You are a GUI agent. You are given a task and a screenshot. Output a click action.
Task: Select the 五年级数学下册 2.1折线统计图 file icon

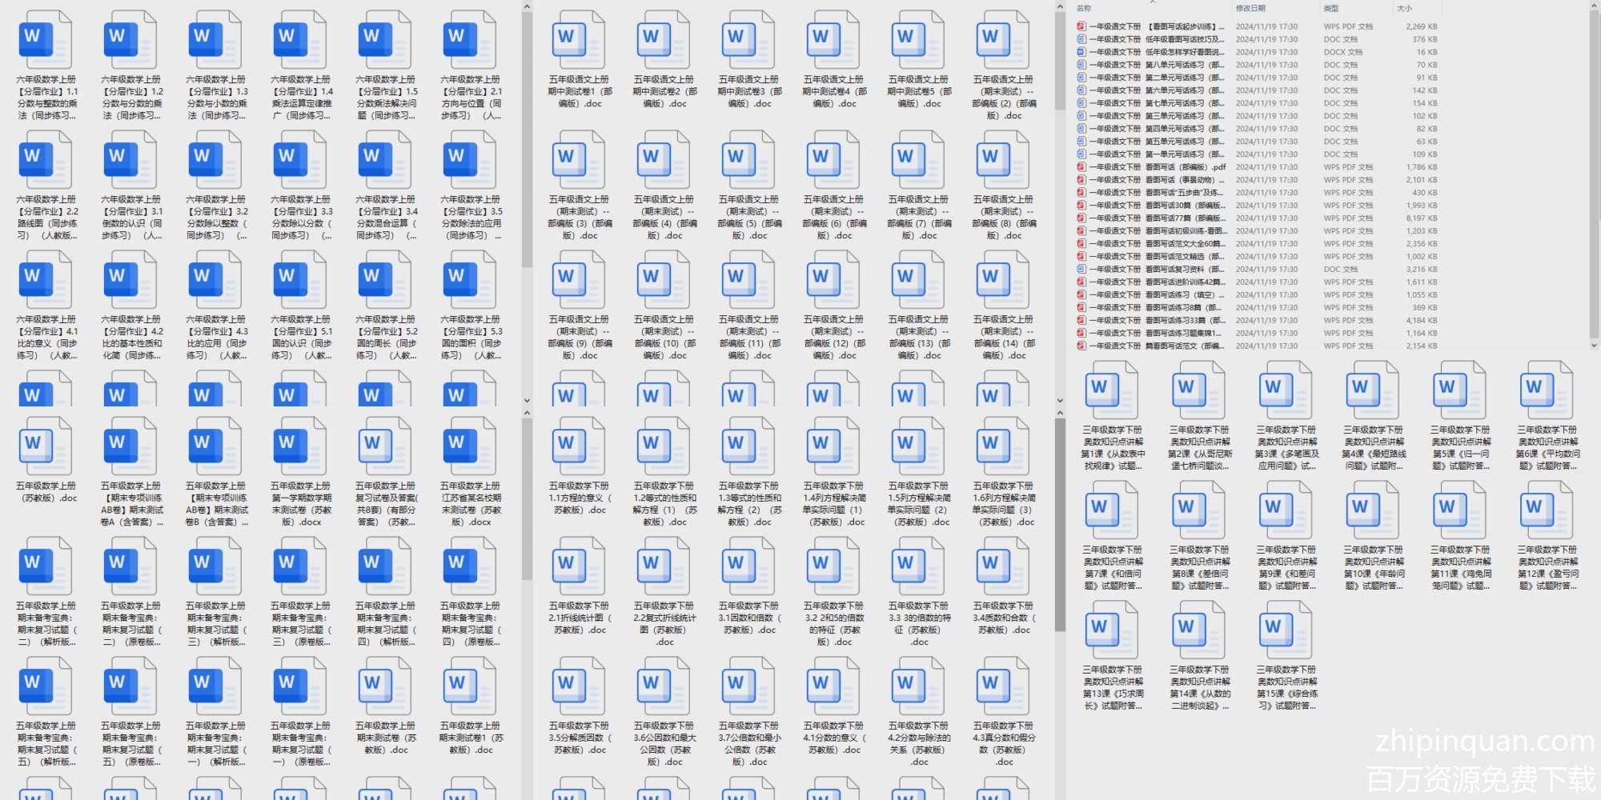pyautogui.click(x=580, y=566)
